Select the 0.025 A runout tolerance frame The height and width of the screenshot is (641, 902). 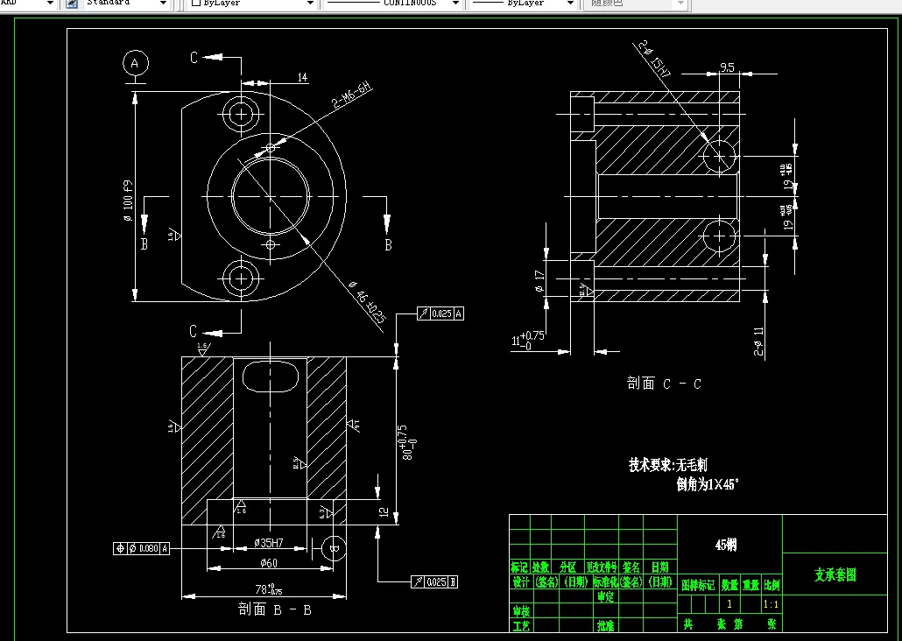(x=440, y=313)
